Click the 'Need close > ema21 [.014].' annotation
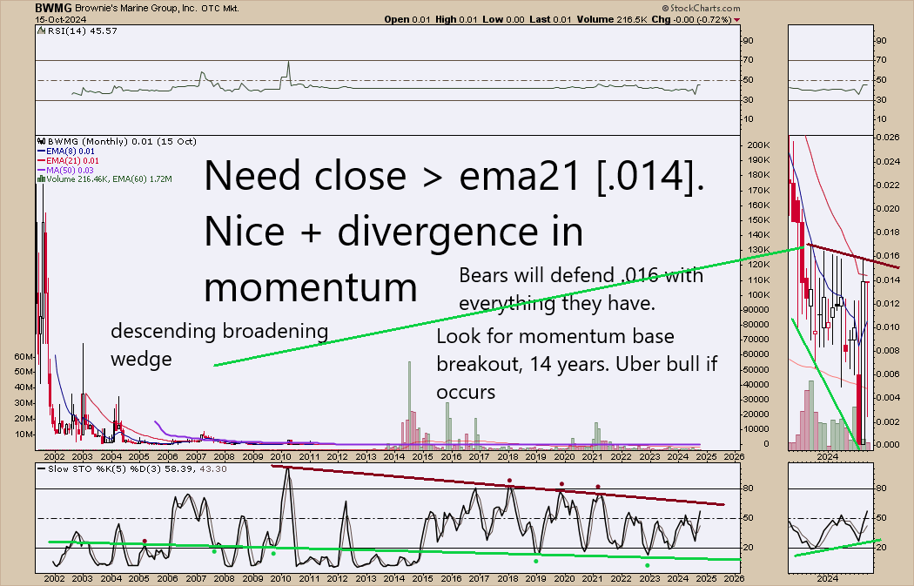Image resolution: width=914 pixels, height=586 pixels. tap(454, 175)
